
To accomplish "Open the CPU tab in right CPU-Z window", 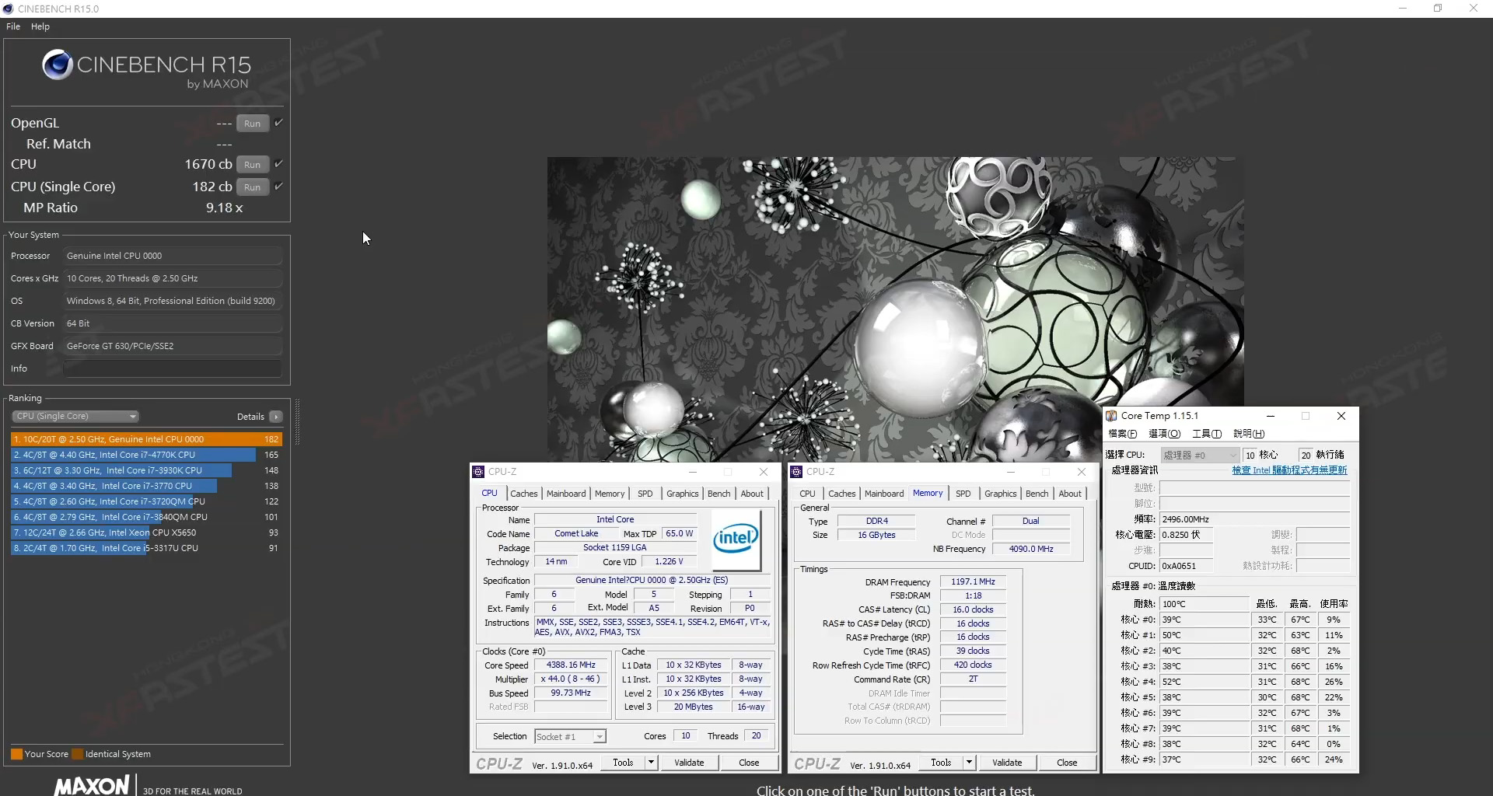I will pyautogui.click(x=808, y=494).
